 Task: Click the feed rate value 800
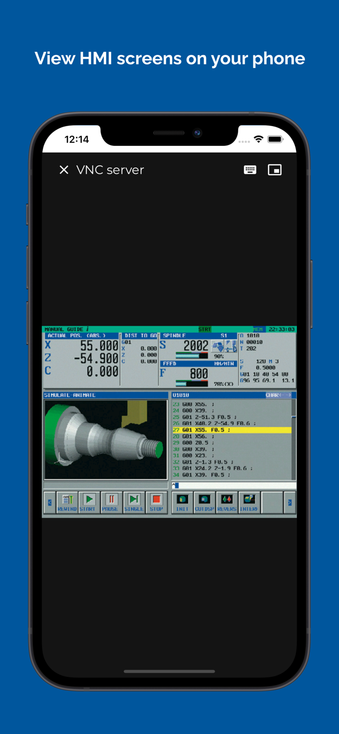click(199, 374)
